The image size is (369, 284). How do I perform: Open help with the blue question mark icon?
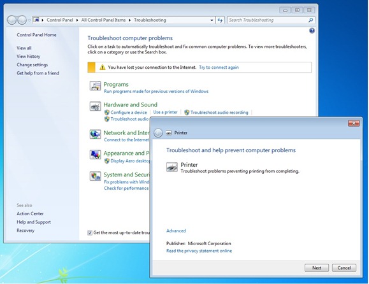pyautogui.click(x=312, y=31)
